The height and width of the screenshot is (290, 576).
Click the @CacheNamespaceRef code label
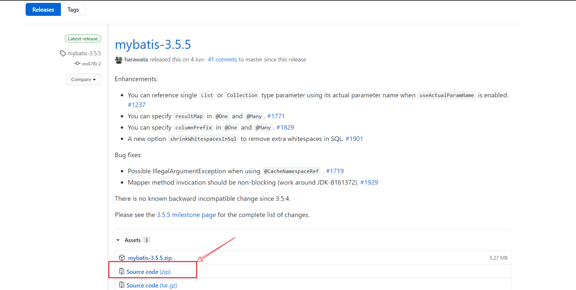pyautogui.click(x=291, y=171)
